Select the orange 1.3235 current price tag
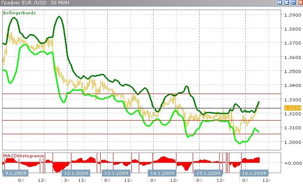Screen dimensions: 303x184 [x=291, y=108]
